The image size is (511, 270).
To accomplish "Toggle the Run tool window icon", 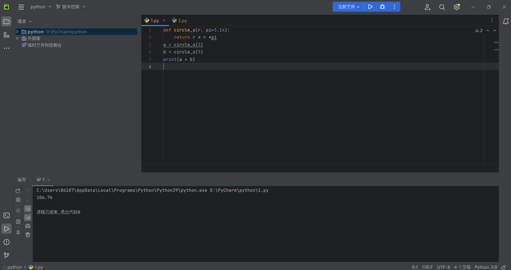I will click(x=6, y=229).
